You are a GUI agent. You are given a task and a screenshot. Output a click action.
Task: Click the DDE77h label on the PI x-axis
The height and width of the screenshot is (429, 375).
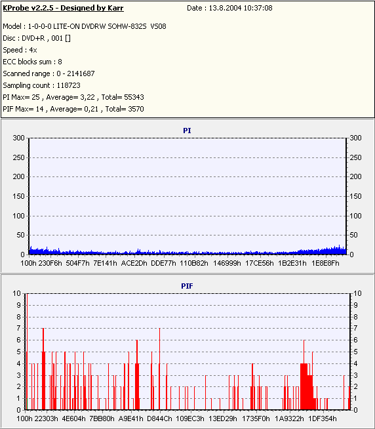click(x=163, y=263)
